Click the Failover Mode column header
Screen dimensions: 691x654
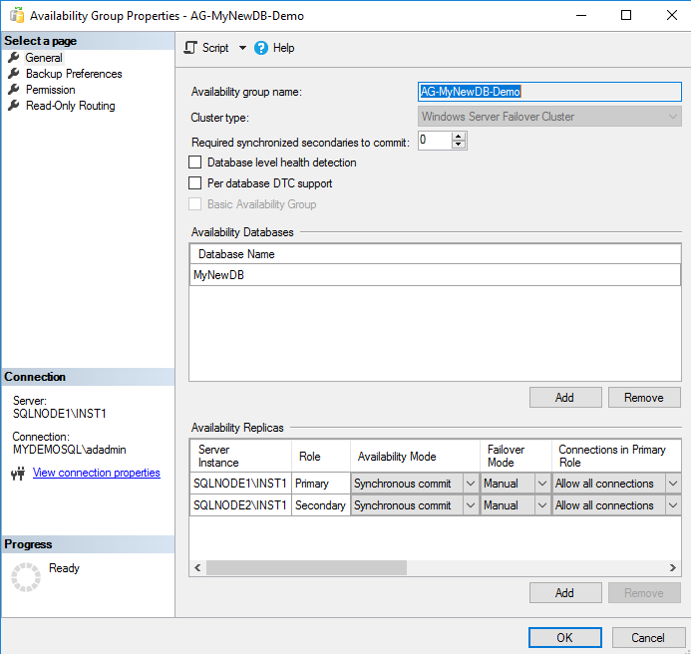(516, 457)
